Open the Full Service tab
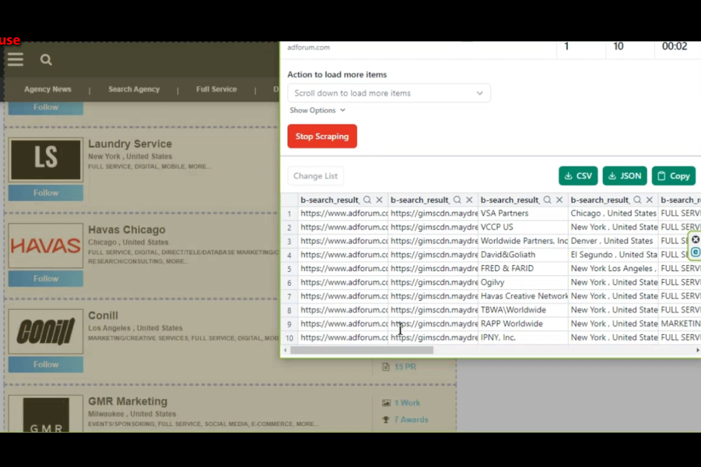Image resolution: width=701 pixels, height=467 pixels. click(x=216, y=90)
